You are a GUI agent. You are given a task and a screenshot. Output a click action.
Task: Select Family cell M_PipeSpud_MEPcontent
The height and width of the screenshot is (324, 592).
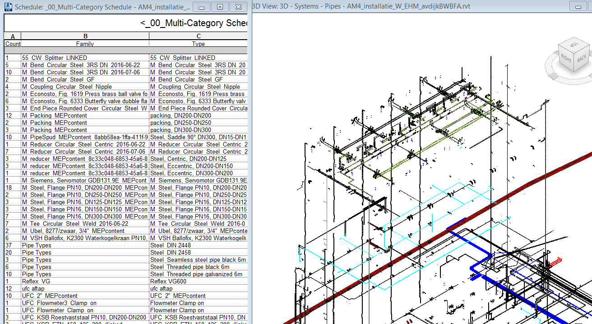85,137
